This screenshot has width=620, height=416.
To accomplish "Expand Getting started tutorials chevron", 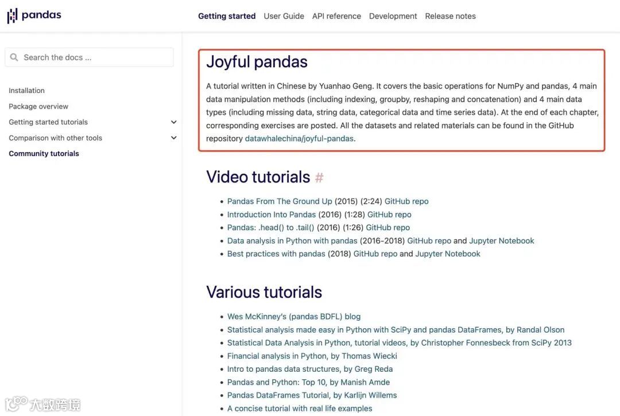I will click(173, 122).
